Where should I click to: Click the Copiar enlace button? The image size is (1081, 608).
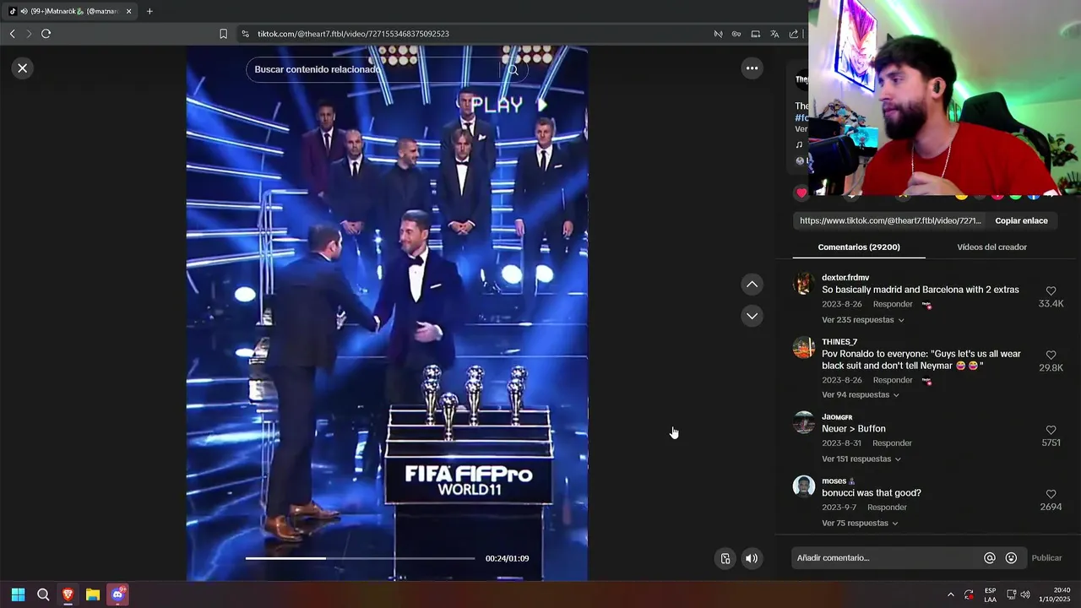(x=1021, y=220)
